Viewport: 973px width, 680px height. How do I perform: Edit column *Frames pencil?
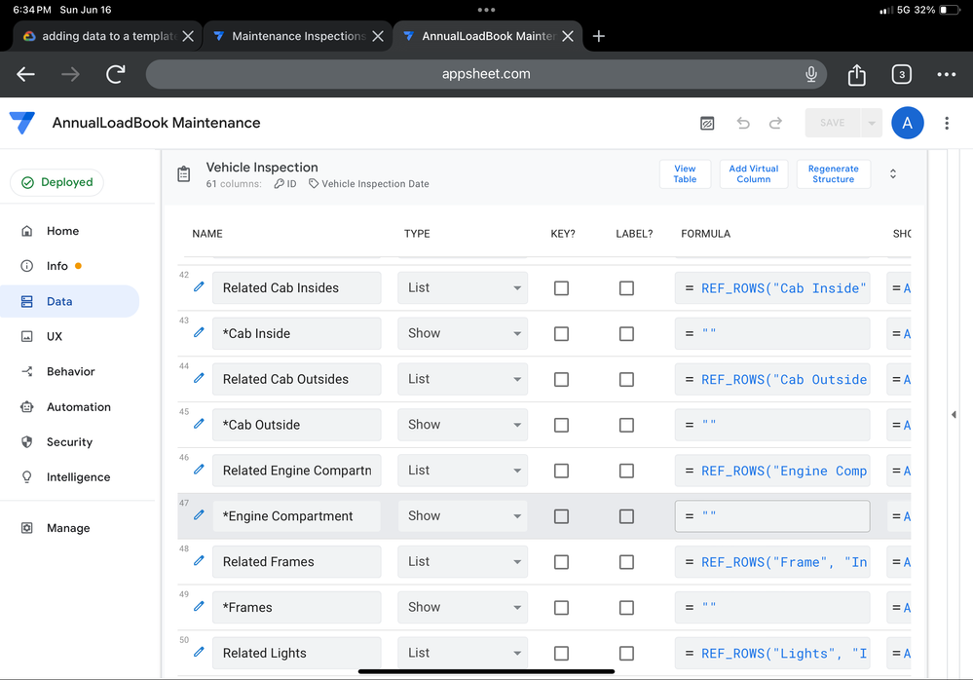click(199, 606)
